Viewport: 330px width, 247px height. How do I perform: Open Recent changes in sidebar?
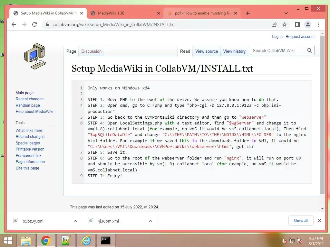tap(29, 99)
